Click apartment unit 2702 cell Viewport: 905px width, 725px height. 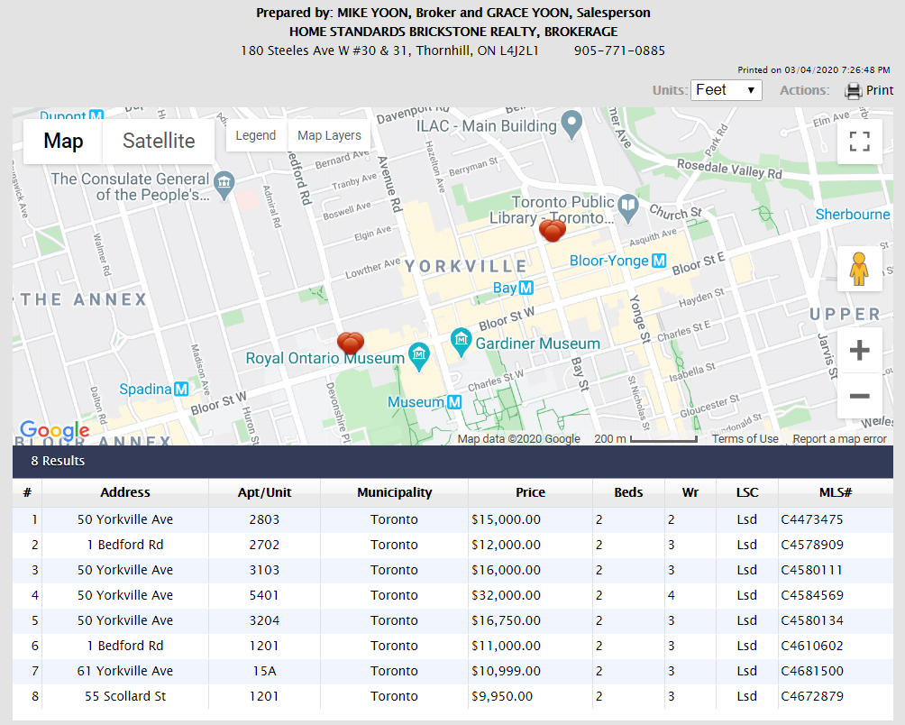(x=264, y=545)
